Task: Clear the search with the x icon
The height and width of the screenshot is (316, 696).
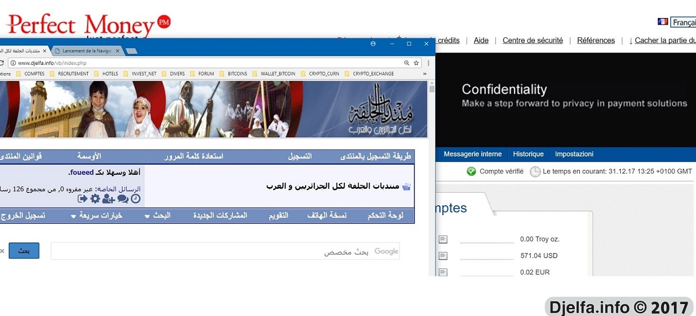Action: (2, 251)
